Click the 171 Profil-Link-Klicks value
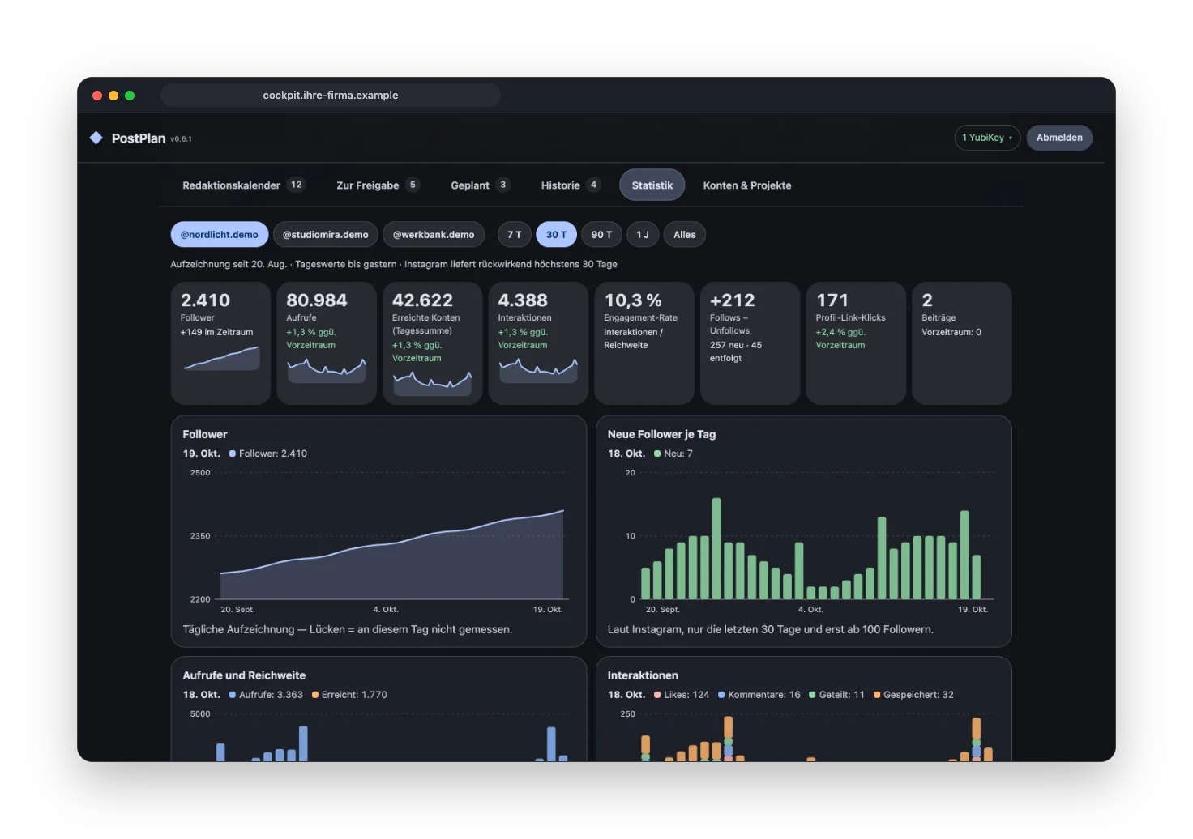The height and width of the screenshot is (839, 1193). point(832,300)
